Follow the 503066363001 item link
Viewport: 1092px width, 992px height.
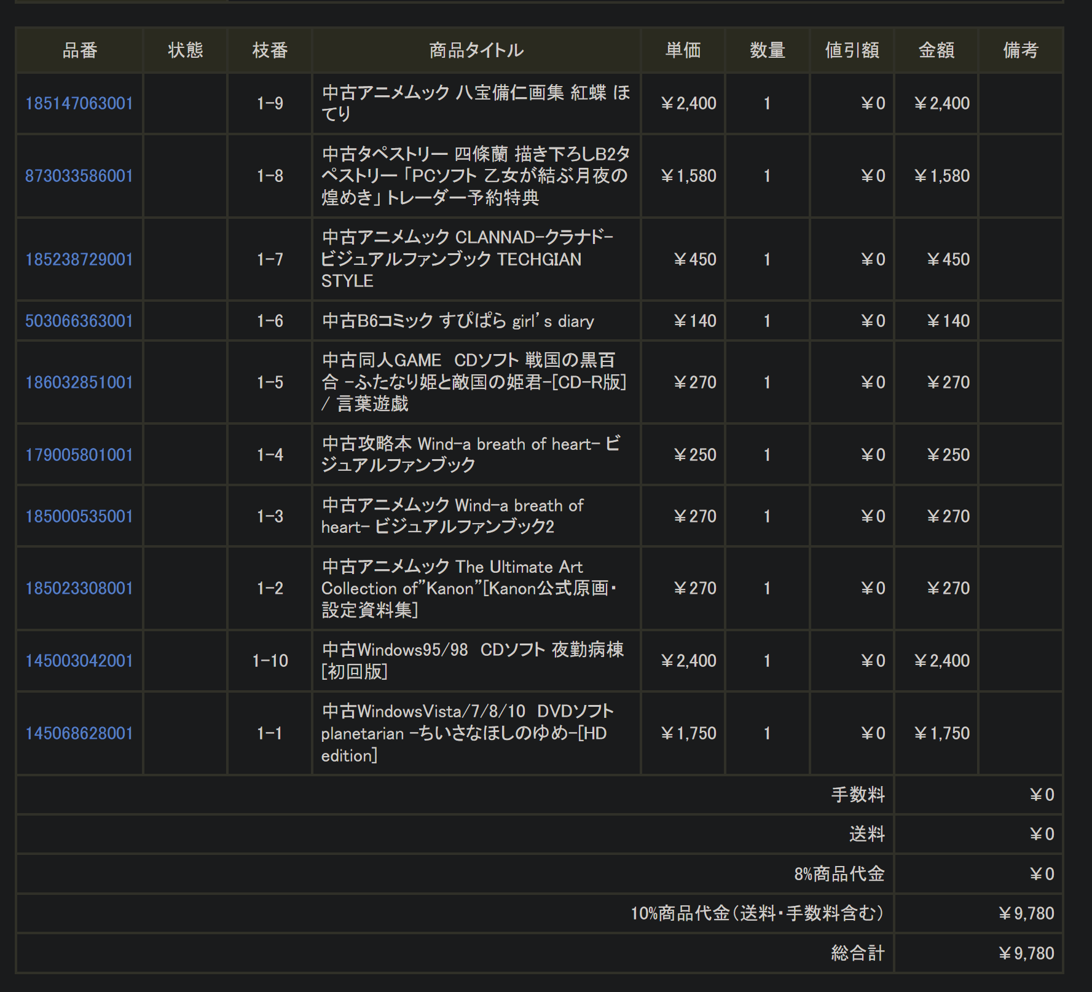(79, 321)
